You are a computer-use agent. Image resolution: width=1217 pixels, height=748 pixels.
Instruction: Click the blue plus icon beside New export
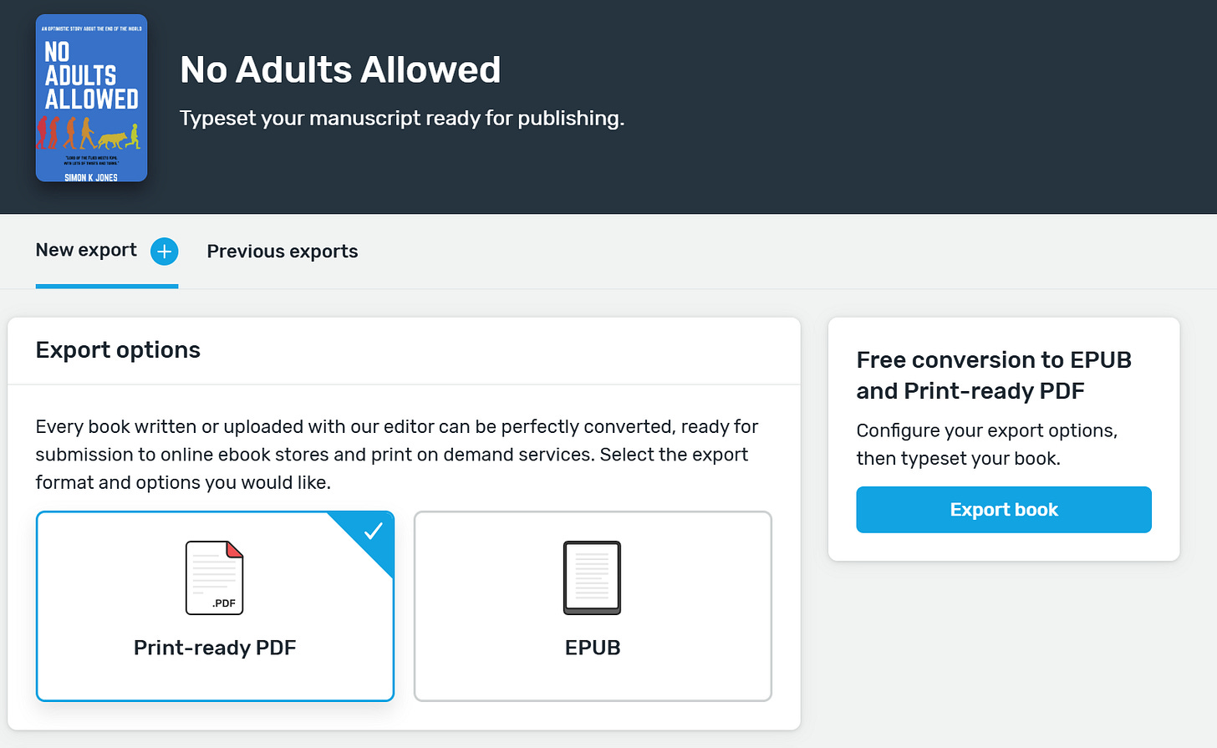(165, 252)
